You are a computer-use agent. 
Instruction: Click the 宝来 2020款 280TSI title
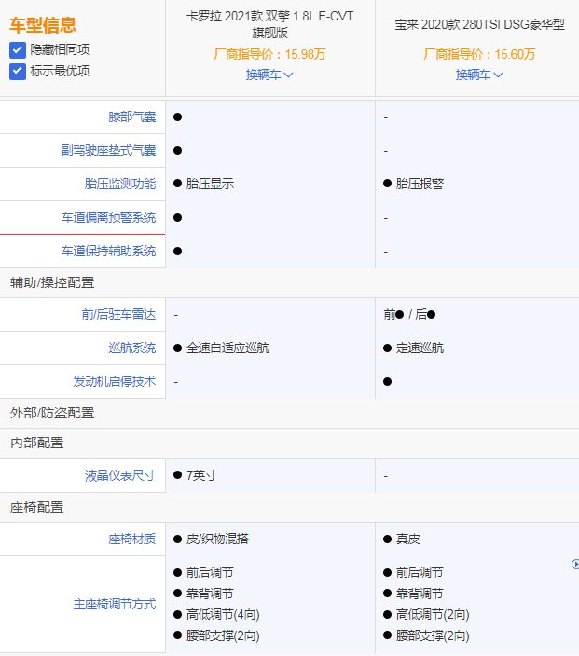pos(479,24)
